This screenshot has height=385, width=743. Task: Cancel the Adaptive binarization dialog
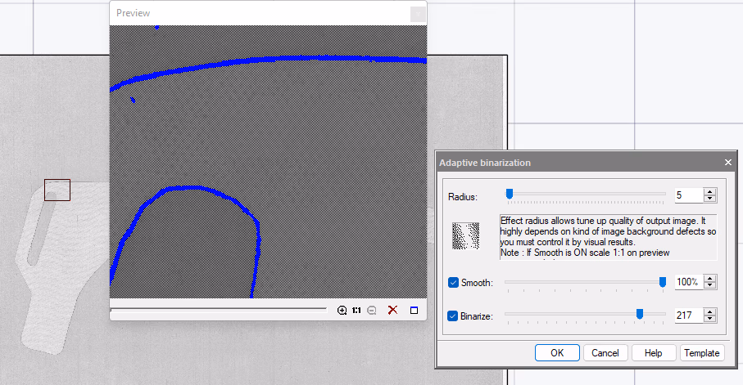pos(605,353)
